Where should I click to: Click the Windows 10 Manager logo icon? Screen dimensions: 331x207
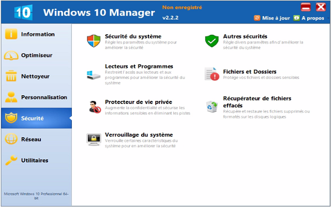coord(23,12)
